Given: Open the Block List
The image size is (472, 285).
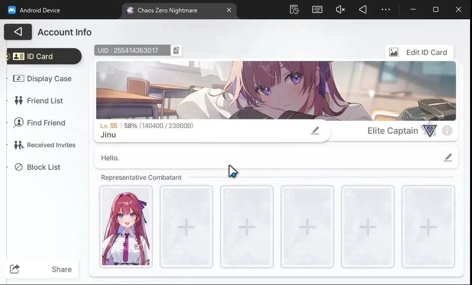Looking at the screenshot, I should coord(37,167).
